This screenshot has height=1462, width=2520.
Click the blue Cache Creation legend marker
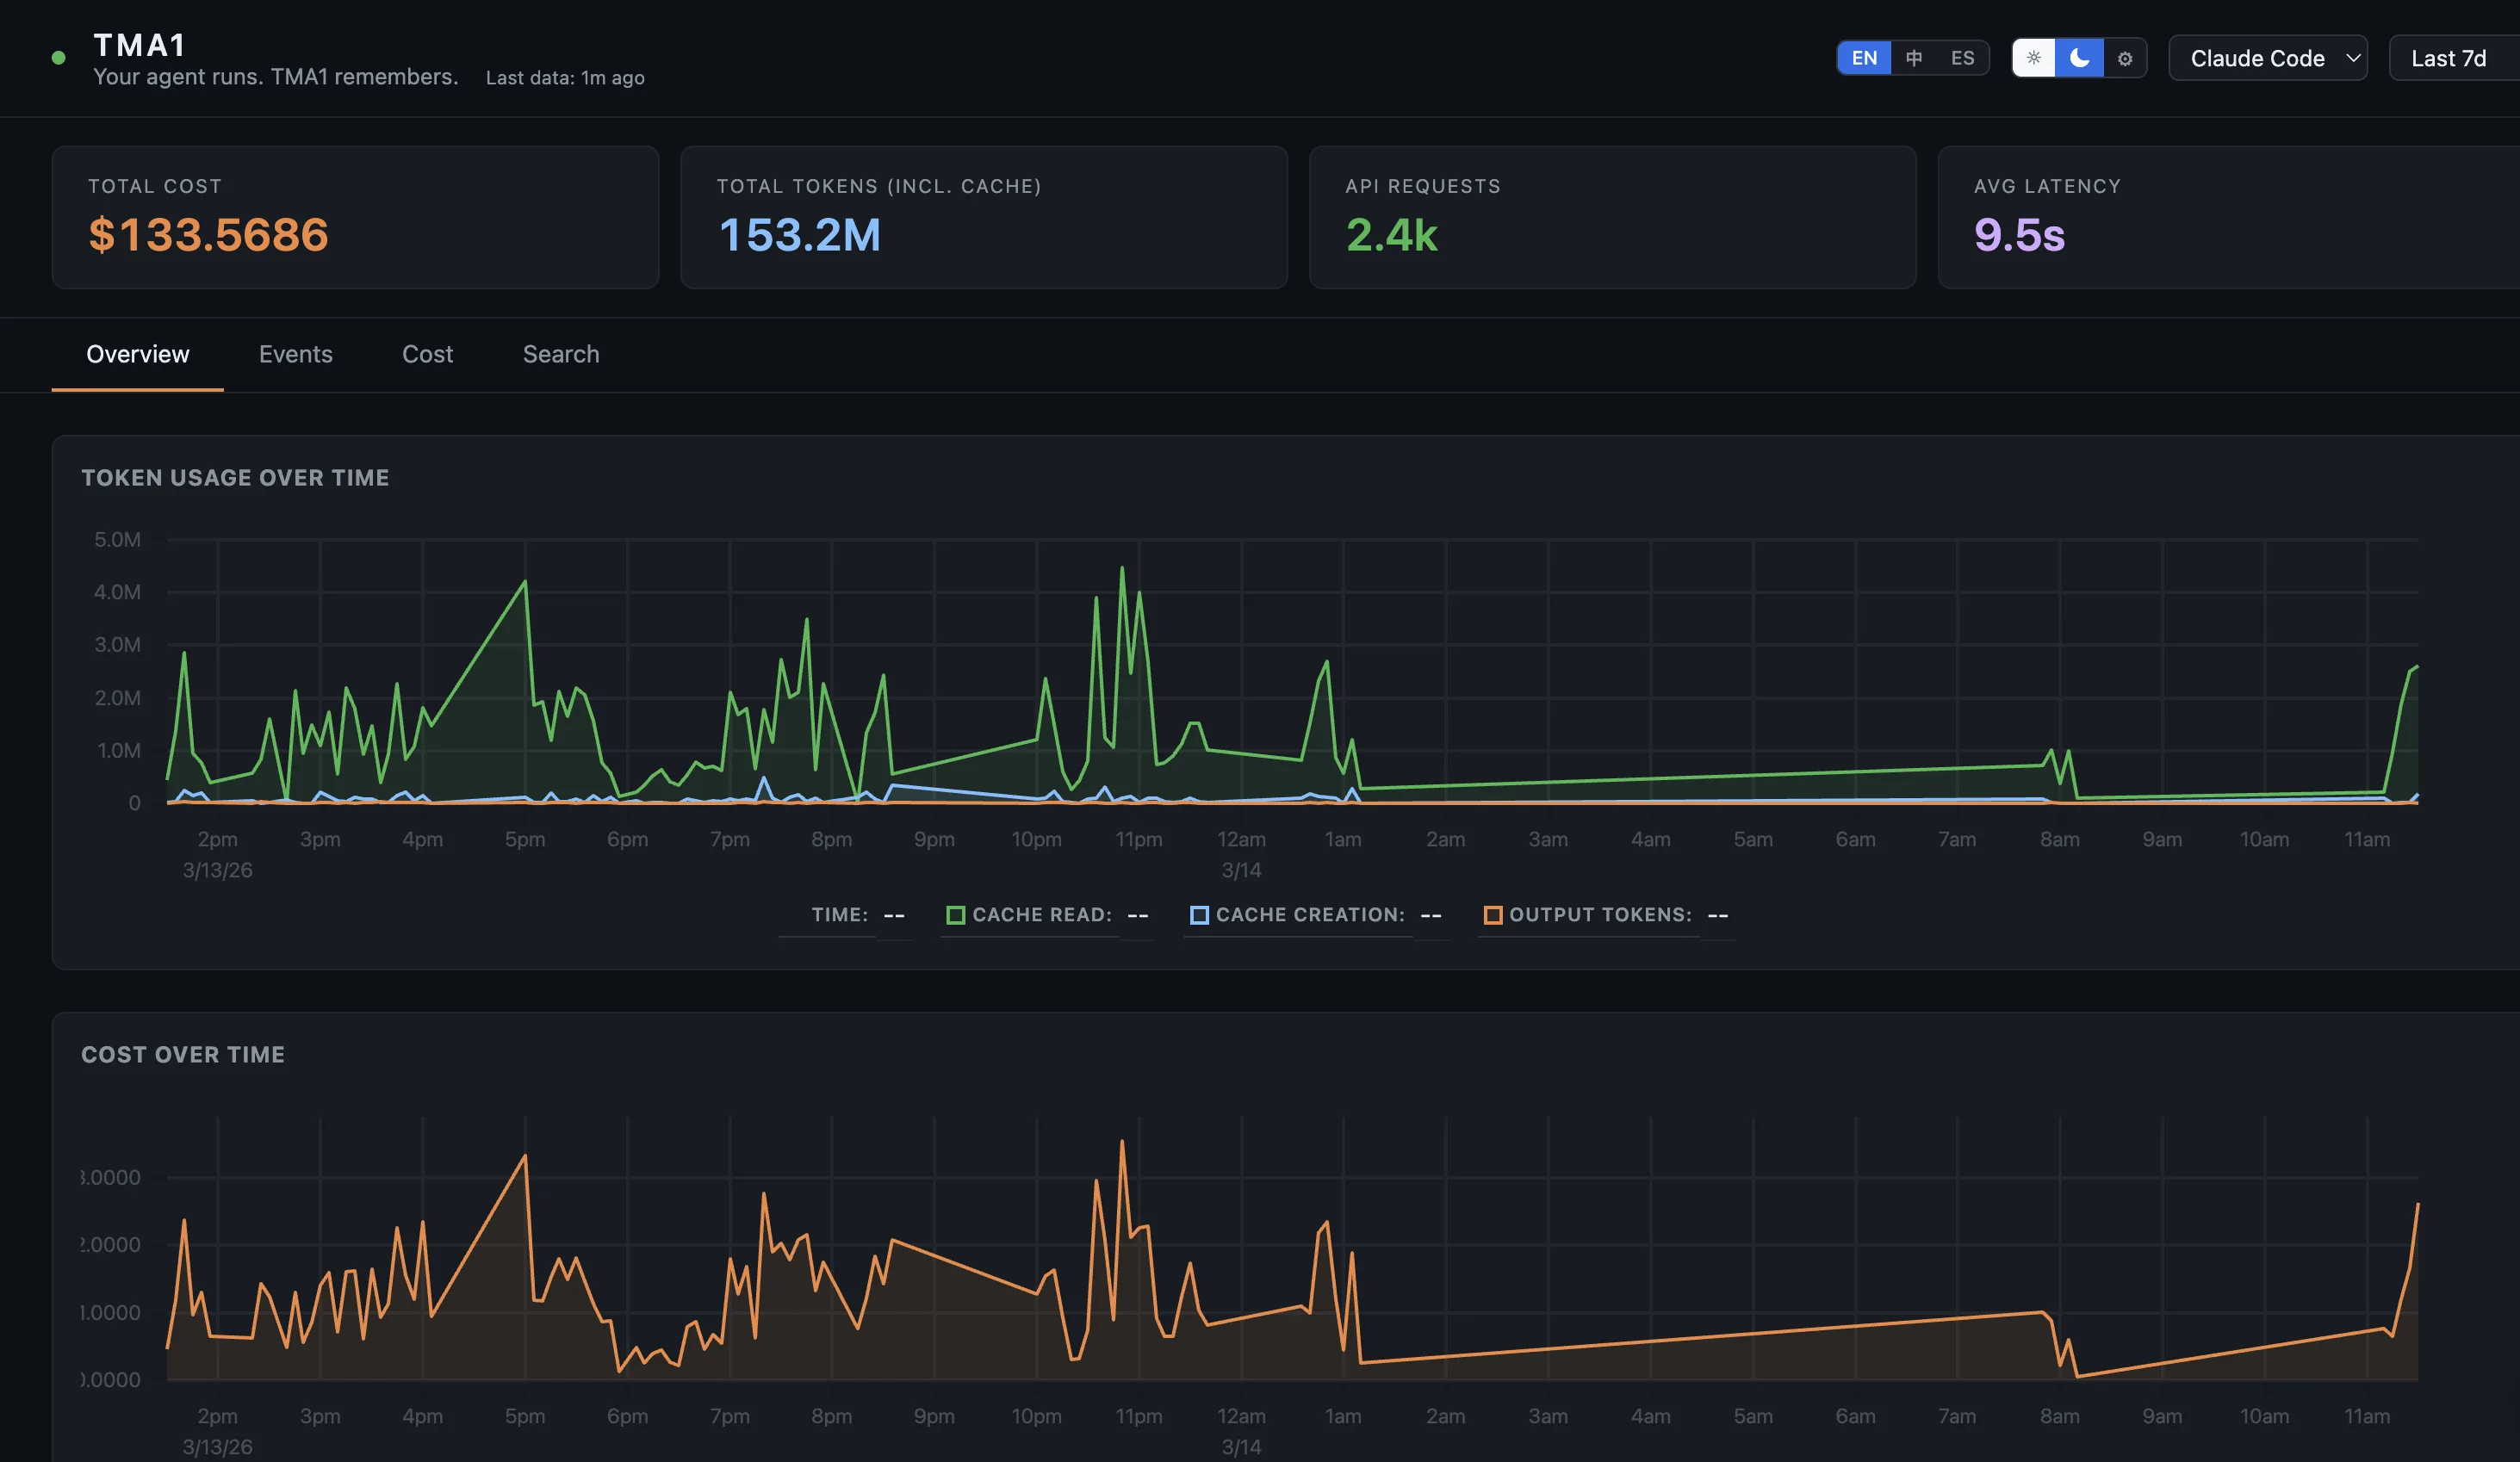pyautogui.click(x=1198, y=914)
